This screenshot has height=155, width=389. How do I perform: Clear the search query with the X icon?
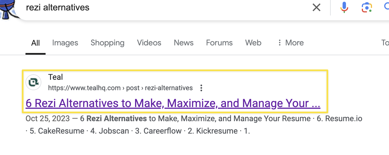point(317,7)
